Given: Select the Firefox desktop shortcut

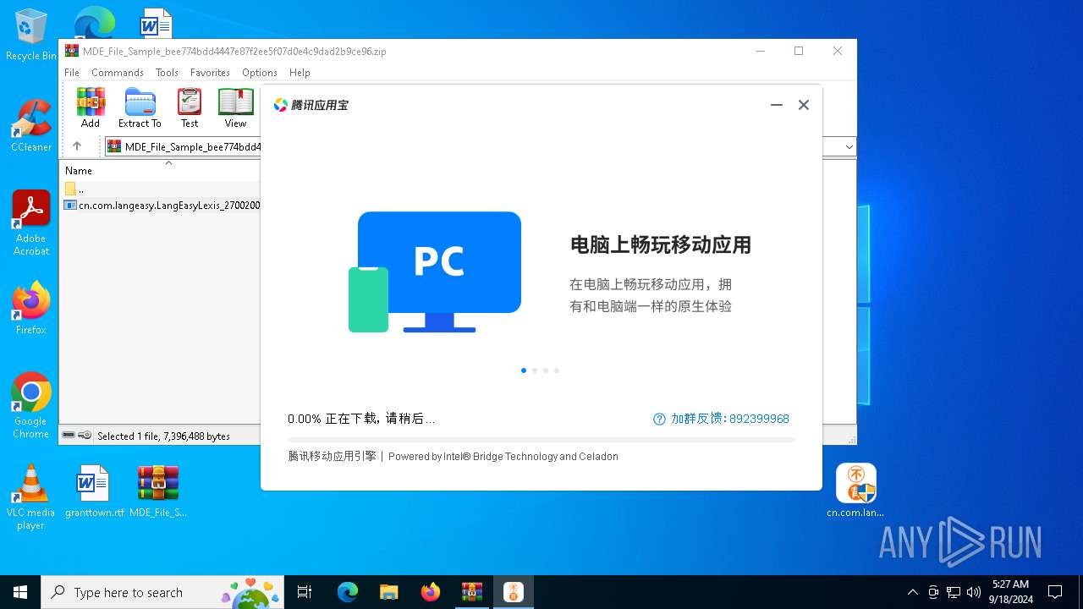Looking at the screenshot, I should pos(31,309).
